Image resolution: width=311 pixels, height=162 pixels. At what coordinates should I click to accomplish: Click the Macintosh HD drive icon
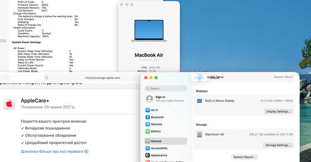(199, 134)
